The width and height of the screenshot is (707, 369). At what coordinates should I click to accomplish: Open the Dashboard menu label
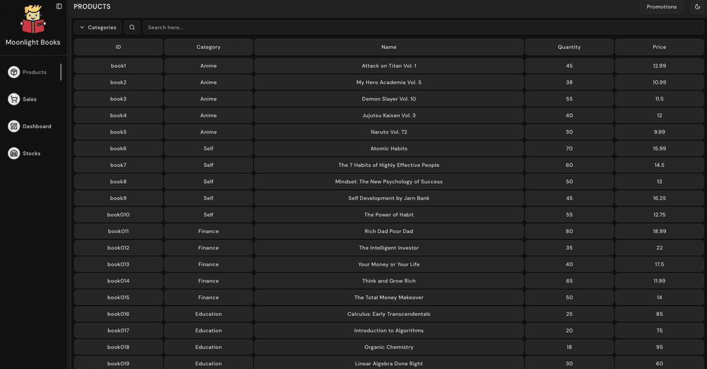click(37, 126)
